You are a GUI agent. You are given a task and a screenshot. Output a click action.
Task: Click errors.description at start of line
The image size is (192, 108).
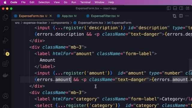click(x=60, y=34)
